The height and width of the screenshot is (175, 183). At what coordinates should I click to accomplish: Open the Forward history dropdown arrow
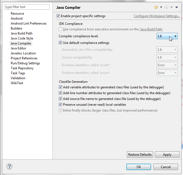pyautogui.click(x=171, y=7)
